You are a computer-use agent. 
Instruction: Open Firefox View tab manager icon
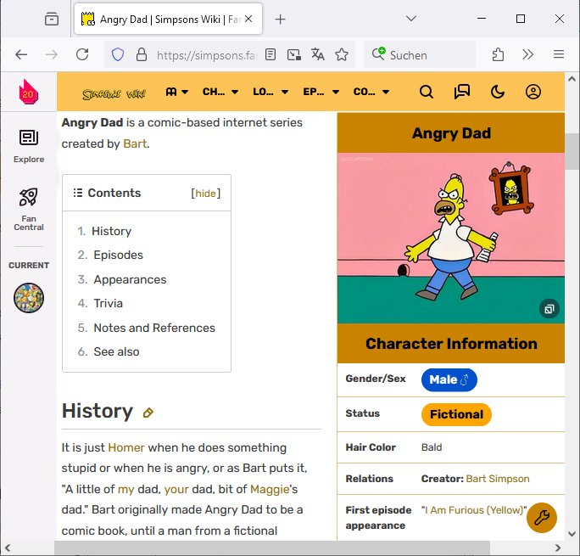[52, 19]
